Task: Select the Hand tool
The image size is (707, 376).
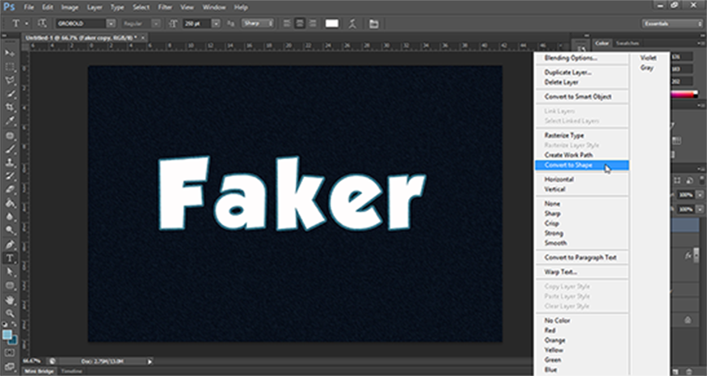Action: click(11, 299)
